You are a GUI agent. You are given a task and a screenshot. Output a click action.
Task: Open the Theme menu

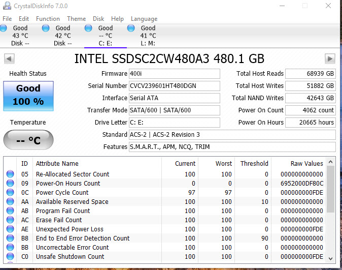76,19
